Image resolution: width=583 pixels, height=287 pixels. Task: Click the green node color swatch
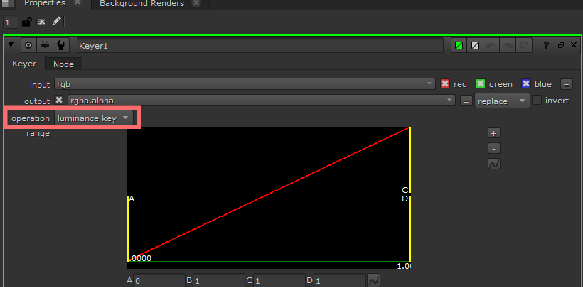click(x=459, y=45)
